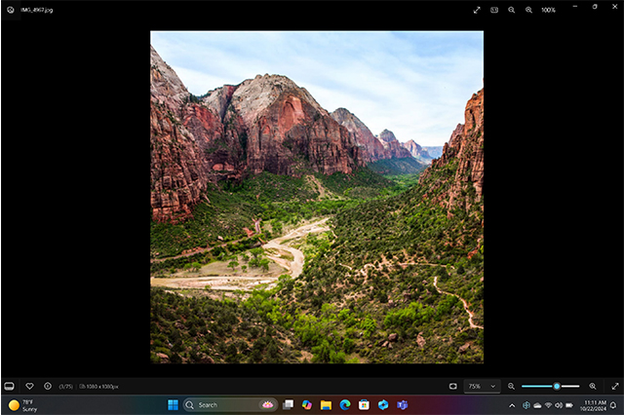Image resolution: width=624 pixels, height=415 pixels.
Task: Click the diagonal arrows full-screen icon in top bar
Action: coord(477,10)
